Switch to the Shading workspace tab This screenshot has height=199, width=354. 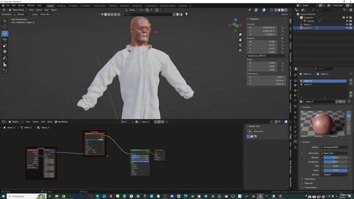pyautogui.click(x=113, y=6)
